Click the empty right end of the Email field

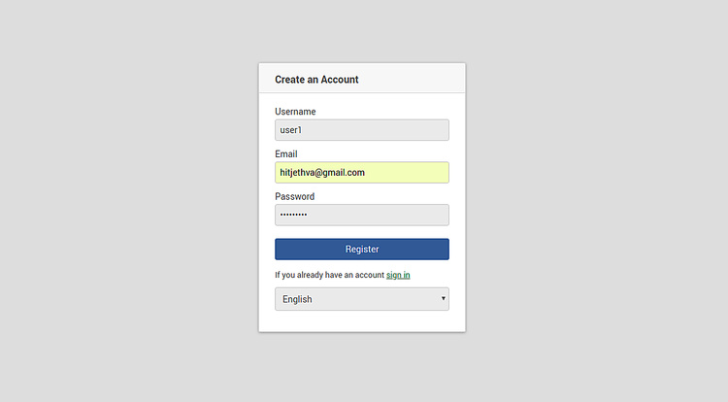pos(427,173)
